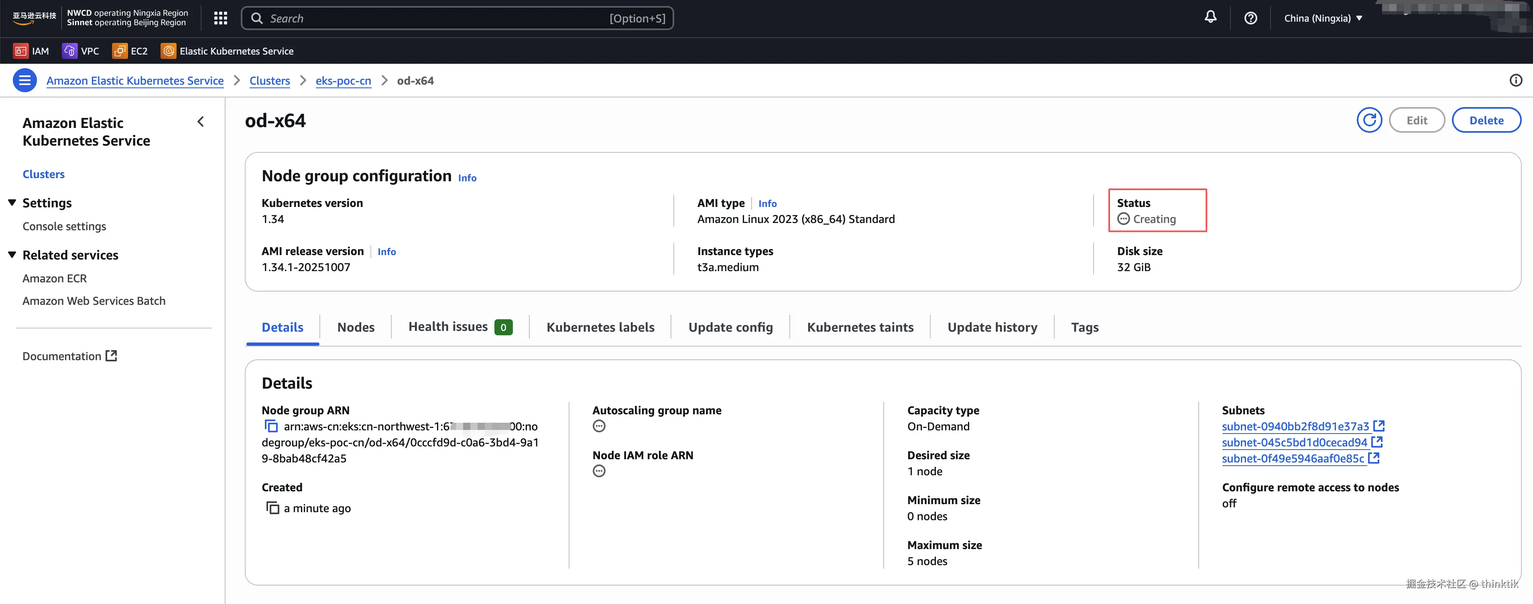The height and width of the screenshot is (604, 1533).
Task: Switch to the Nodes tab
Action: coord(355,327)
